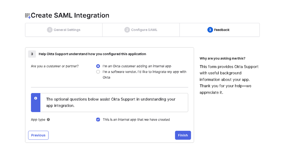Click the step 1 number circle
286x154 pixels.
pos(50,30)
